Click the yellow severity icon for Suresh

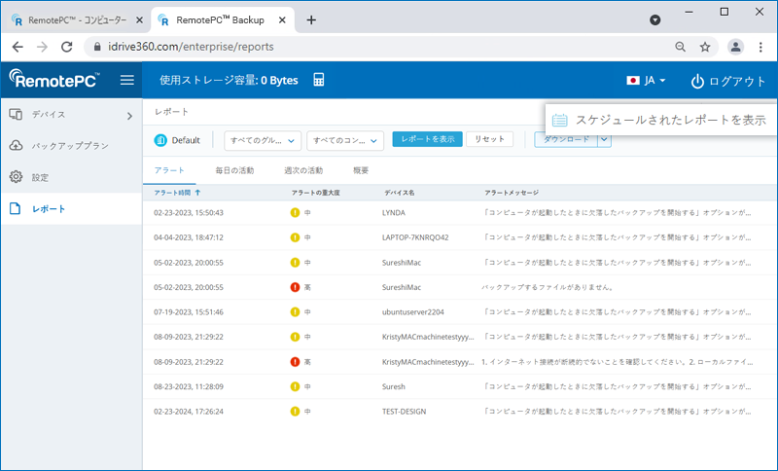click(295, 386)
